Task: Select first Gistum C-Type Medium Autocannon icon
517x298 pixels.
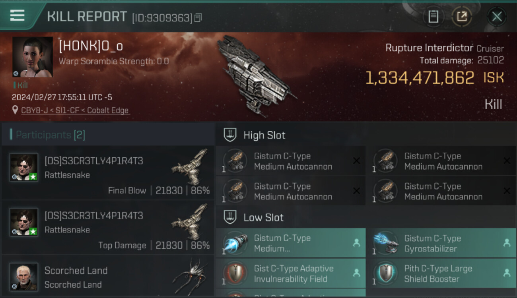Action: pos(235,161)
